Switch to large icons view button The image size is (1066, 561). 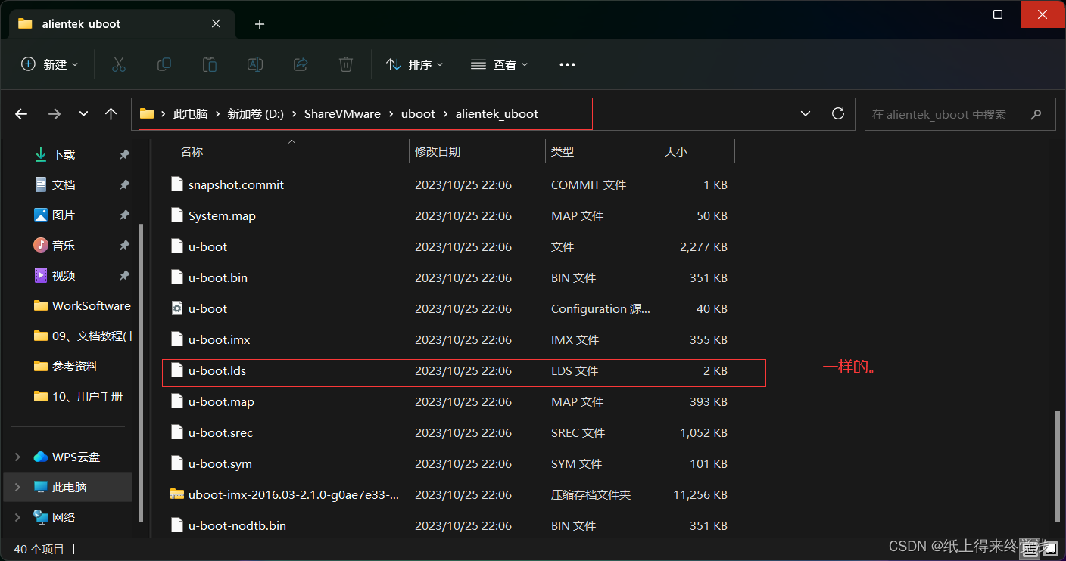point(1049,548)
